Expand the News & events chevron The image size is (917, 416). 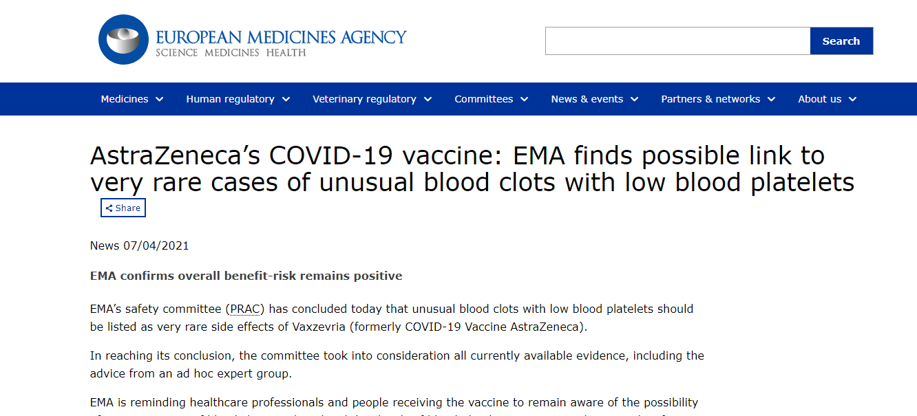pos(635,100)
